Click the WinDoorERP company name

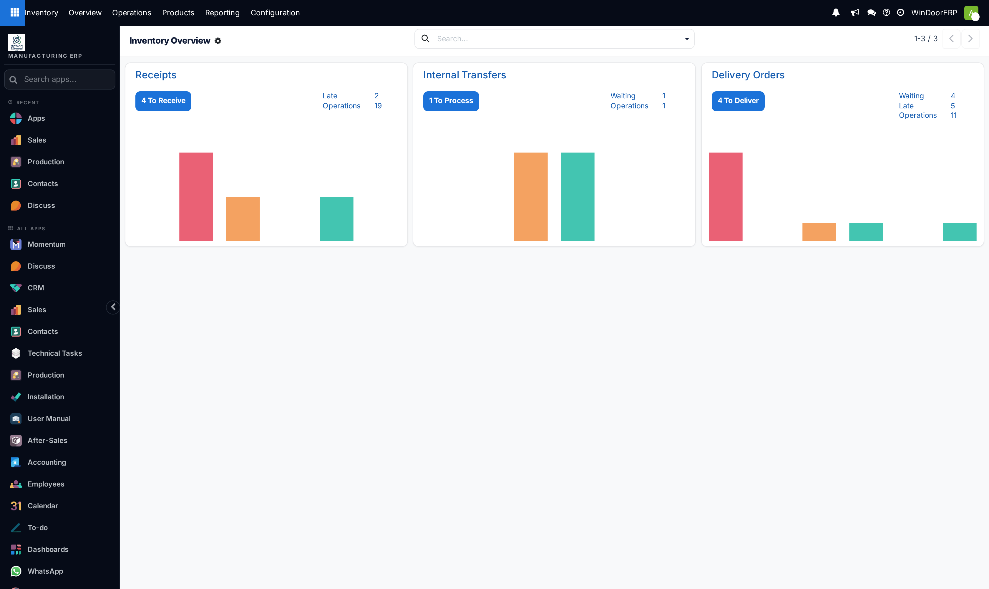(x=934, y=13)
